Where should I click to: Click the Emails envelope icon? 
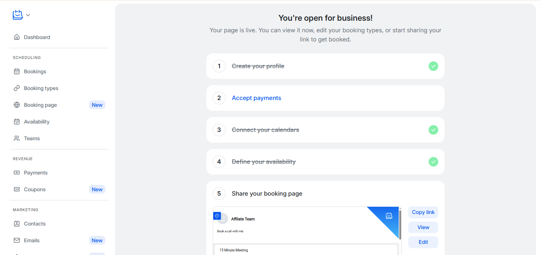click(17, 240)
